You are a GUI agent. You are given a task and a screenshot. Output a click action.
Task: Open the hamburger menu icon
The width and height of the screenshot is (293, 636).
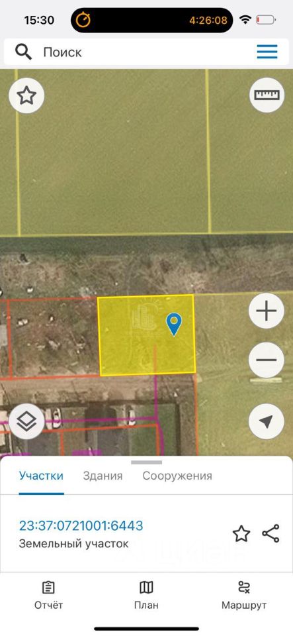(x=267, y=52)
